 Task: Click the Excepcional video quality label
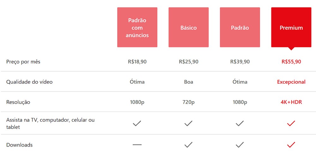pos(291,82)
